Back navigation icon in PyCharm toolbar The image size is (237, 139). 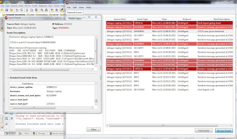point(52,10)
